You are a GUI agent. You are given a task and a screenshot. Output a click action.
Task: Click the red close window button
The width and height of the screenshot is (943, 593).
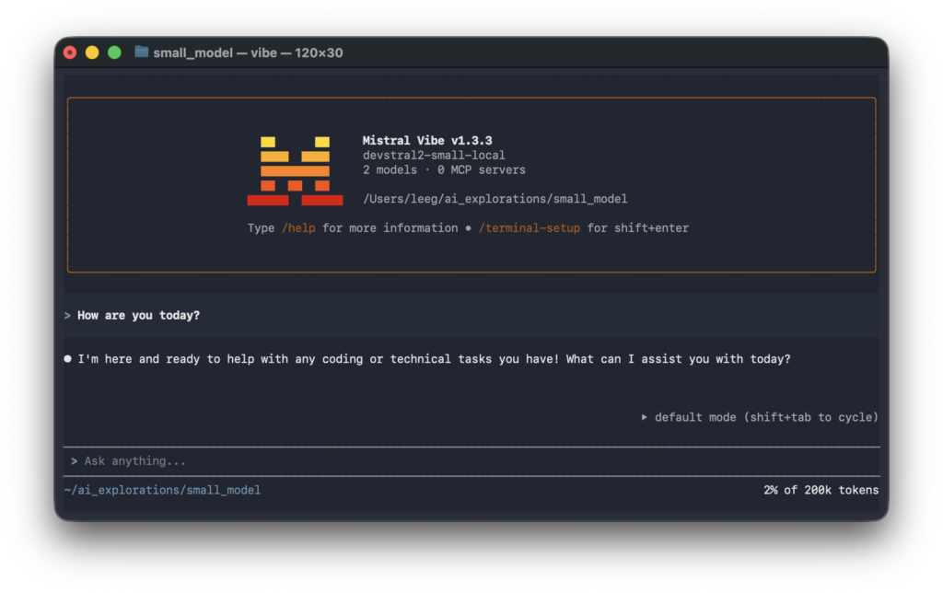[70, 52]
